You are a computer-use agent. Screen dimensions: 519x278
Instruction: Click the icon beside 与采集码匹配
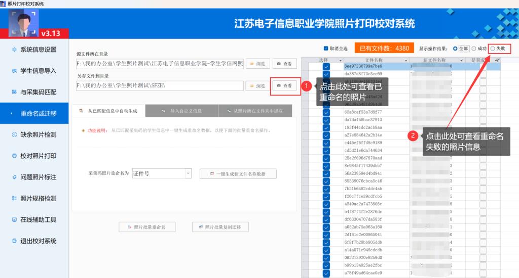(14, 92)
